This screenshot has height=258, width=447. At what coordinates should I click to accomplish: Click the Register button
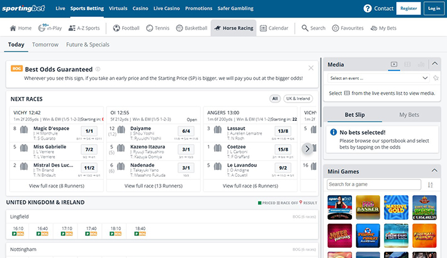click(409, 9)
